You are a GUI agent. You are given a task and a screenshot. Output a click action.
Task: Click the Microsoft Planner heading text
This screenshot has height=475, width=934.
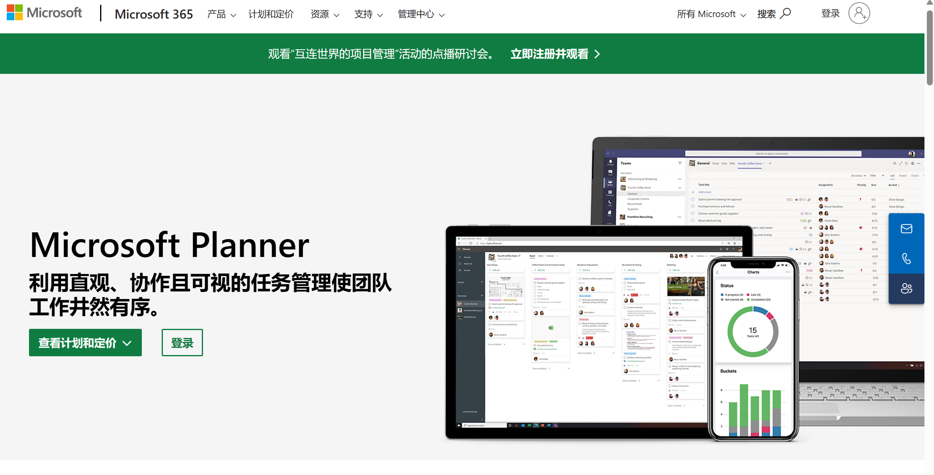[170, 245]
